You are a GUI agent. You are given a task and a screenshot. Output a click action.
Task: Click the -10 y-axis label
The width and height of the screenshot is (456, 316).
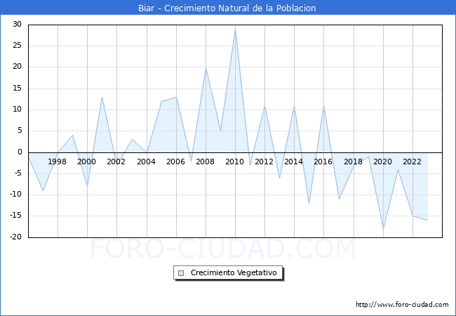16,195
